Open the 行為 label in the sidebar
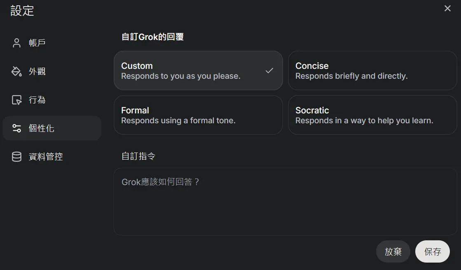The width and height of the screenshot is (461, 270). tap(37, 100)
